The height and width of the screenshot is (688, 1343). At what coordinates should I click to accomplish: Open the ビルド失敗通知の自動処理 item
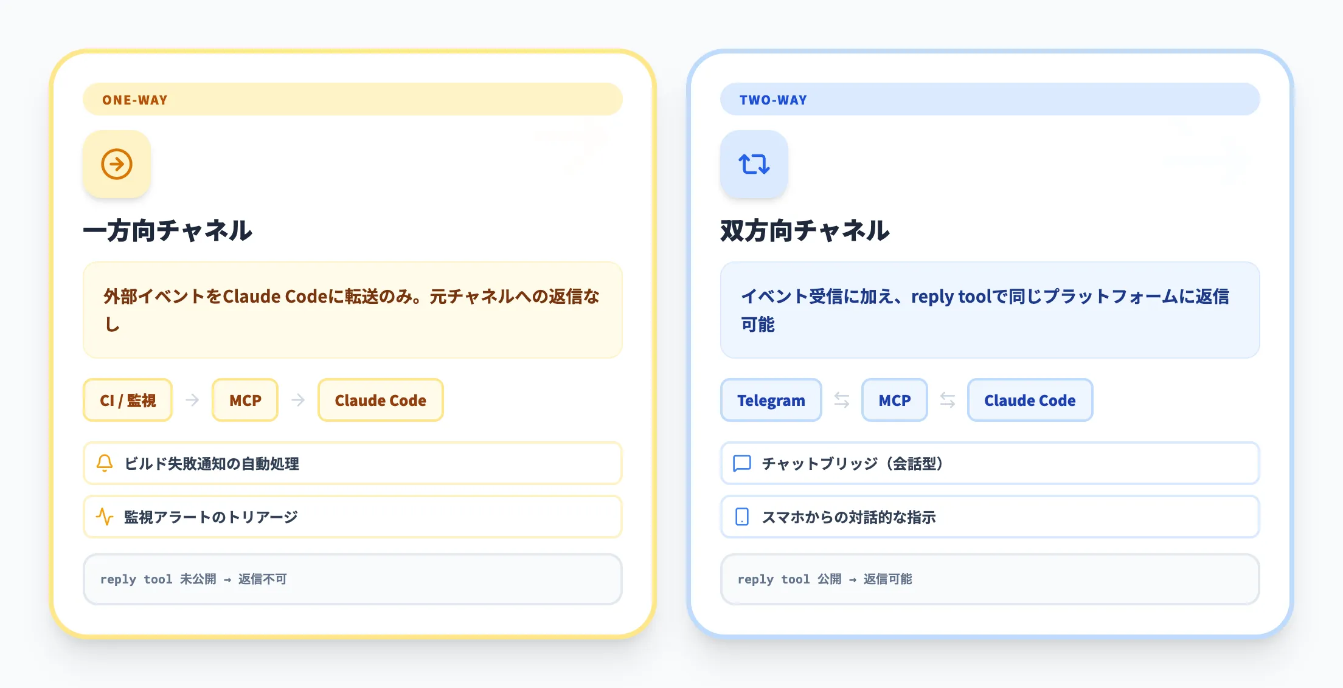[x=352, y=463]
